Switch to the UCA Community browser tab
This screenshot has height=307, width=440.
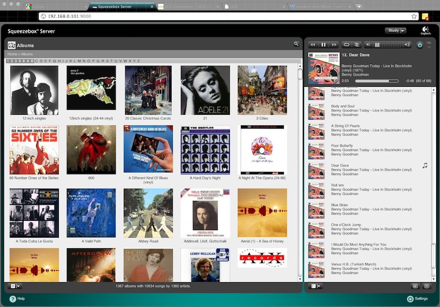pyautogui.click(x=188, y=7)
